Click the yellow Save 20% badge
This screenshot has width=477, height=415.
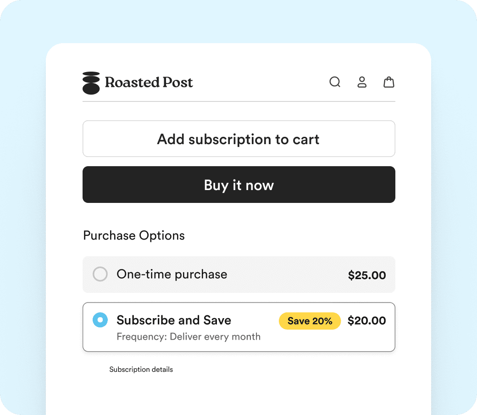click(x=310, y=321)
